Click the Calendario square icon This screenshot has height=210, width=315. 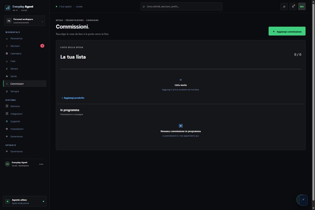click(7, 54)
